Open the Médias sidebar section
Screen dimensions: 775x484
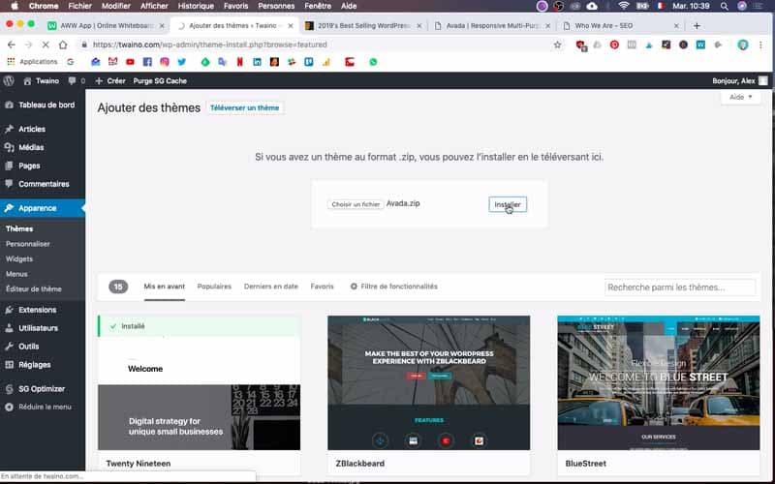pos(43,147)
